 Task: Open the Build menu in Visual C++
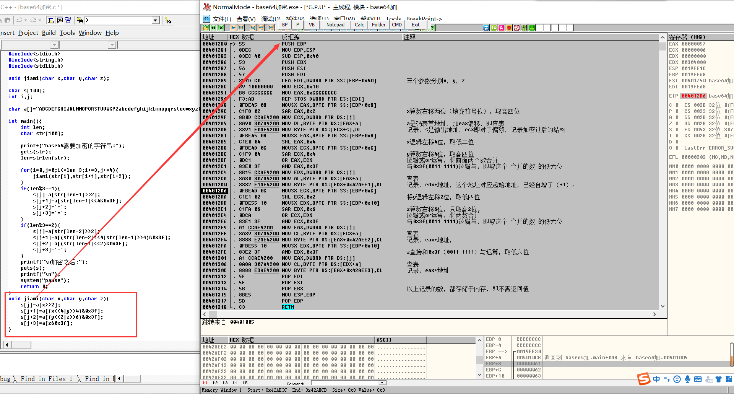(x=49, y=33)
